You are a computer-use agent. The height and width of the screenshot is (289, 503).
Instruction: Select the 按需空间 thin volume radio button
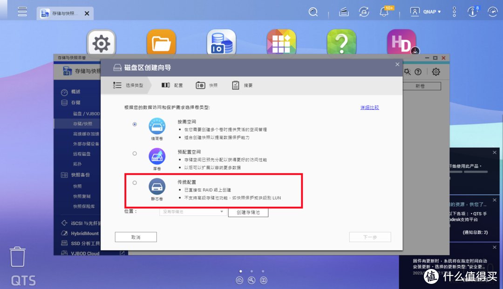coord(135,124)
